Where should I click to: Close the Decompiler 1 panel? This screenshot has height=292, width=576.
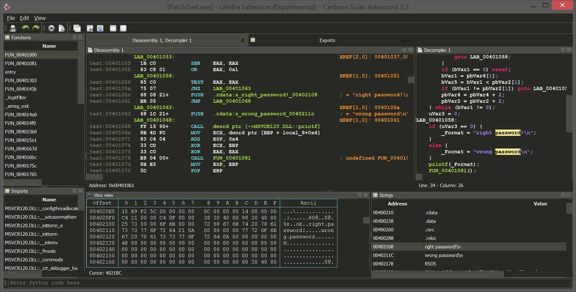[569, 50]
